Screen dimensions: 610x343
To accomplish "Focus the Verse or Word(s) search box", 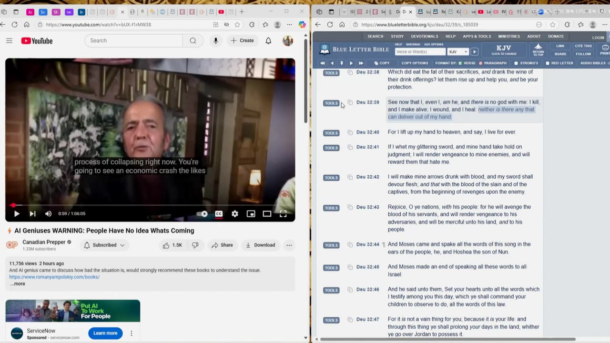I will [x=420, y=52].
